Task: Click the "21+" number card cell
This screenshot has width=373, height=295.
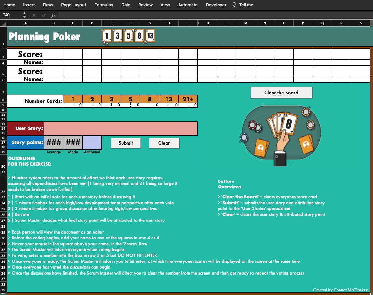Action: pyautogui.click(x=188, y=99)
